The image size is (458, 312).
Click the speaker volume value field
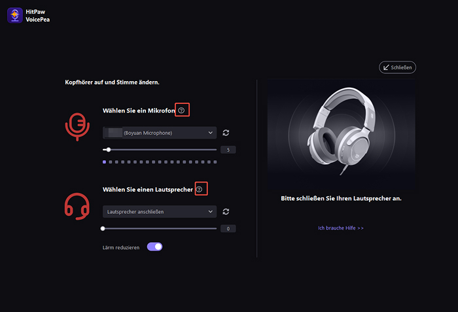227,228
